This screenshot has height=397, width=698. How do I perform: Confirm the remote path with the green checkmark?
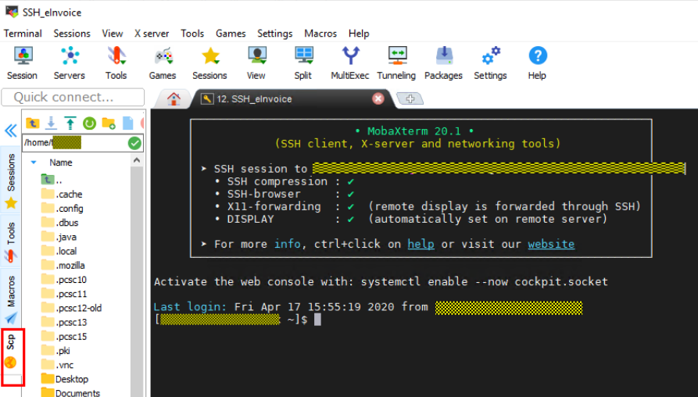[x=134, y=143]
